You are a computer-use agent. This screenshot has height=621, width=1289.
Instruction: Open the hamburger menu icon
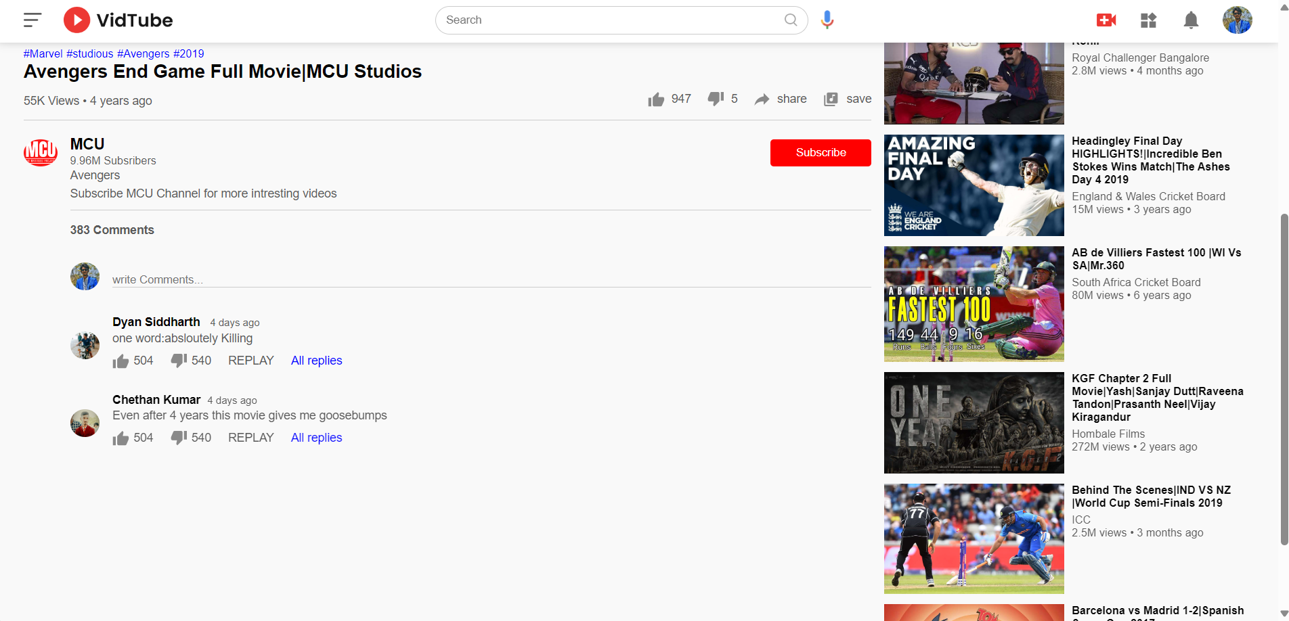[32, 20]
